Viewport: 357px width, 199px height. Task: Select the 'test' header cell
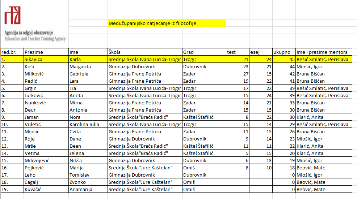pyautogui.click(x=238, y=52)
